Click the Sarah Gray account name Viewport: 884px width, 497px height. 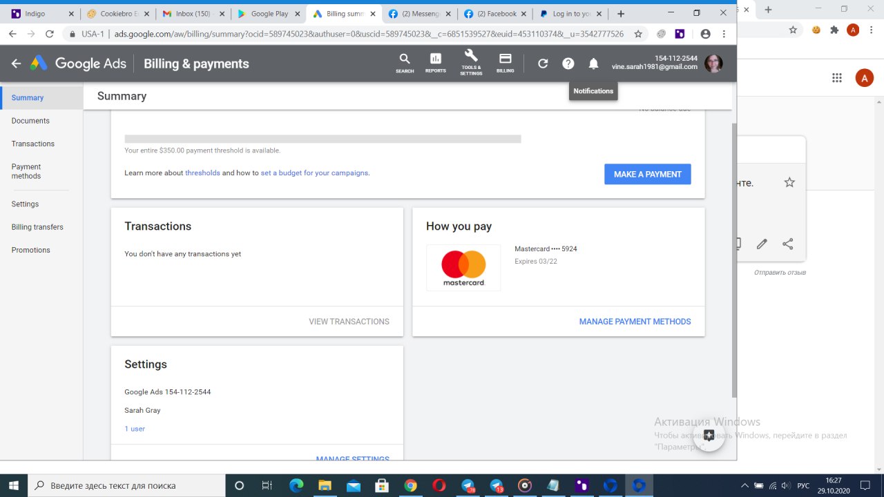(142, 410)
